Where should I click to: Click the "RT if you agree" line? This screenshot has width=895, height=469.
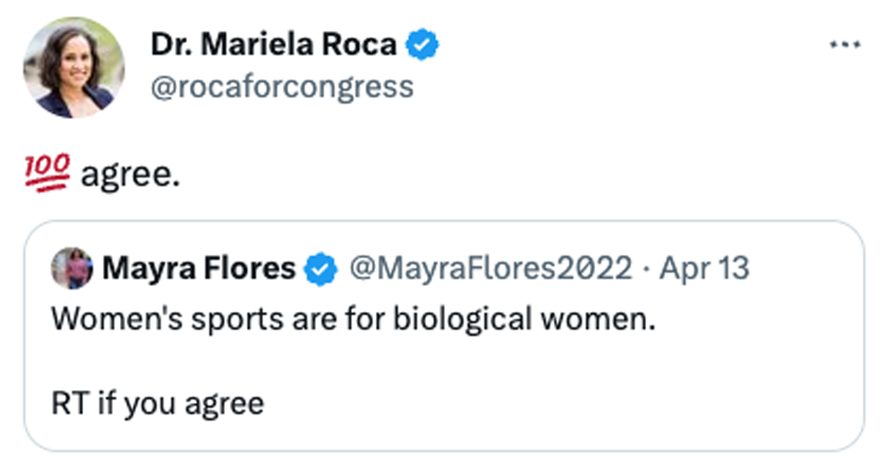[x=158, y=404]
